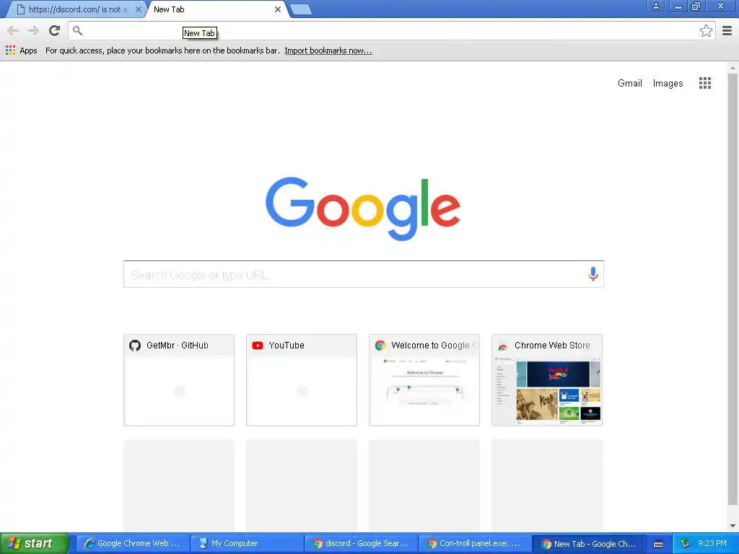This screenshot has width=739, height=554.
Task: Close the New Tab tab
Action: coord(278,9)
